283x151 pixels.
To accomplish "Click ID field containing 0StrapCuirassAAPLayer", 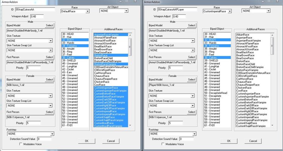I will click(177, 9).
